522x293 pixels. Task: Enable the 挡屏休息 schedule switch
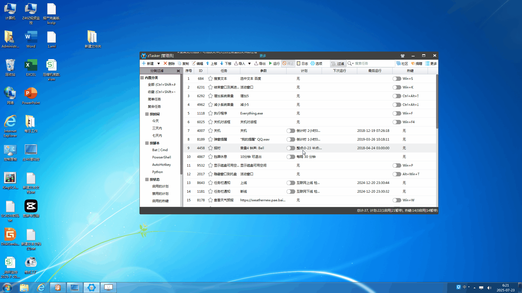[291, 157]
